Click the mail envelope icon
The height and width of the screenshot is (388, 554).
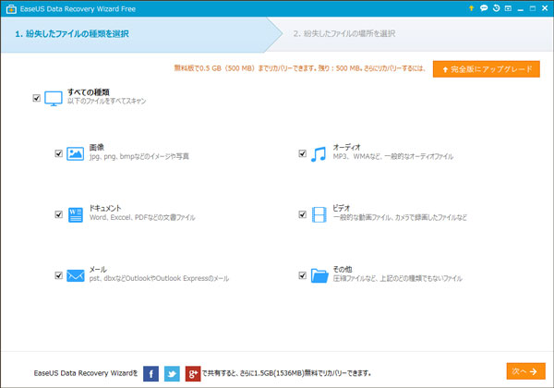click(x=76, y=275)
